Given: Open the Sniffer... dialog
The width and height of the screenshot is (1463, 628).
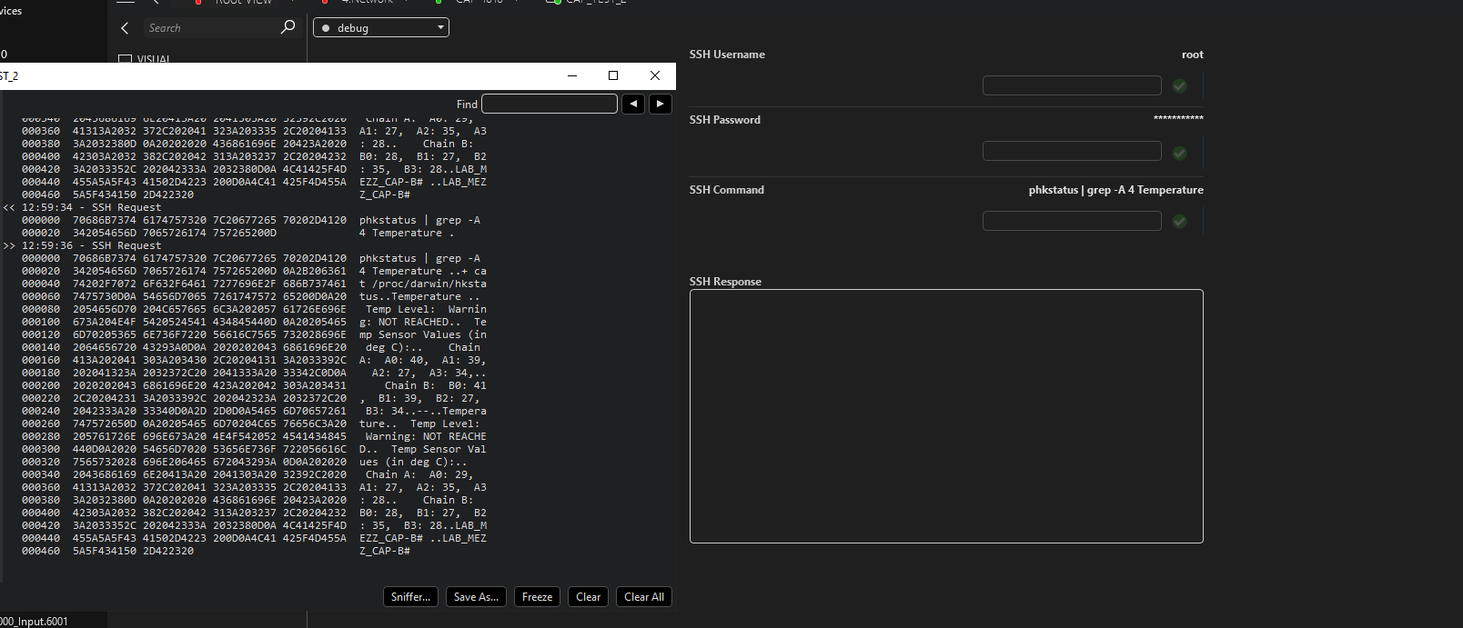Looking at the screenshot, I should coord(410,597).
